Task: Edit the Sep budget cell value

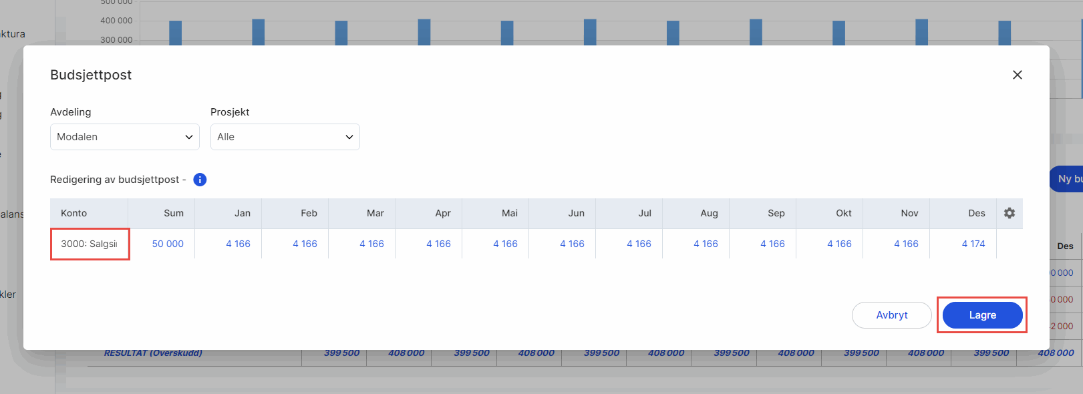Action: pos(772,244)
